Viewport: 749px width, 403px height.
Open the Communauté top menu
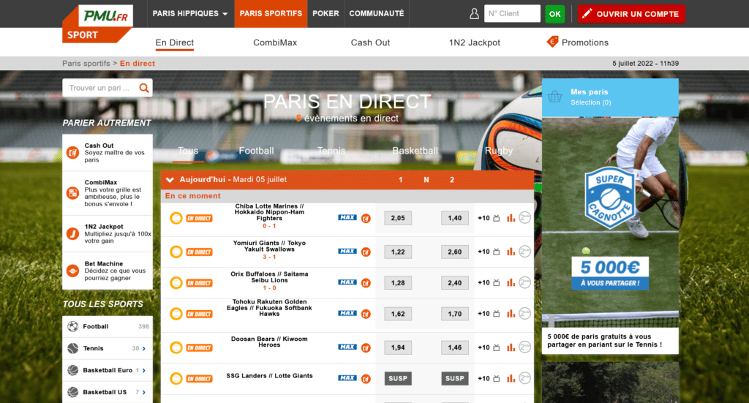click(x=377, y=13)
